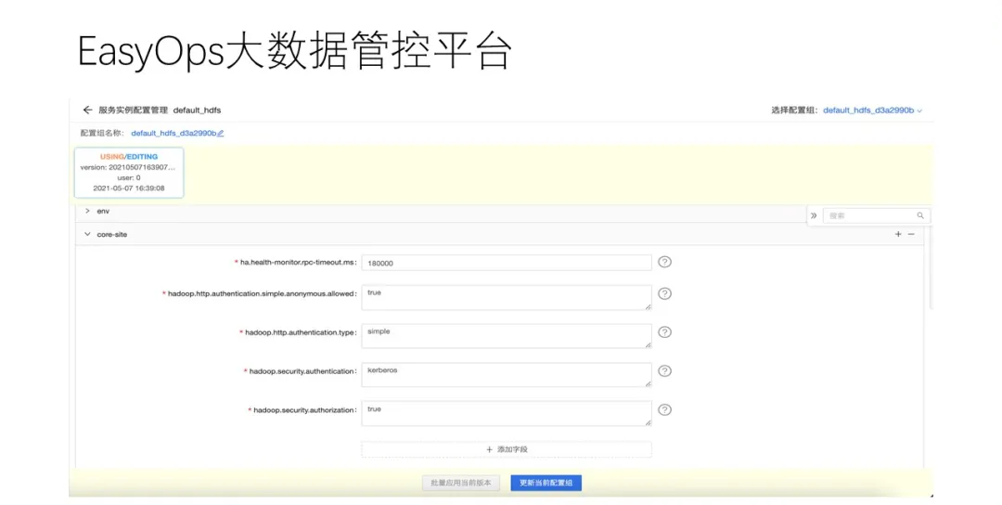
Task: Click the 批量应用当前版本 button
Action: click(461, 483)
